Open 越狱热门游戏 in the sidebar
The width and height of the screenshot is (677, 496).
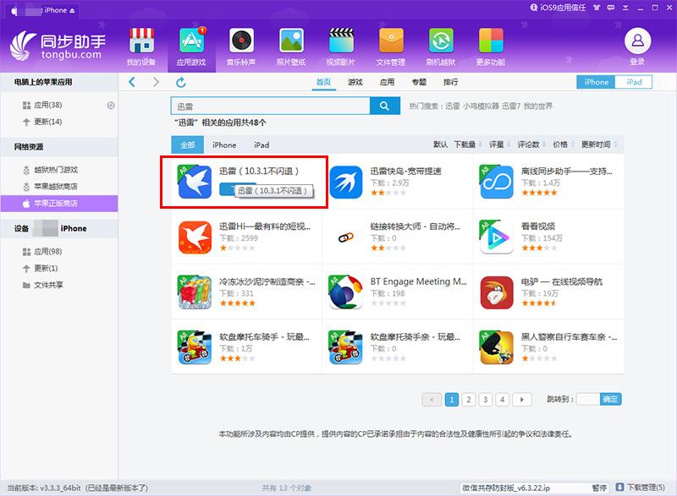pyautogui.click(x=56, y=170)
